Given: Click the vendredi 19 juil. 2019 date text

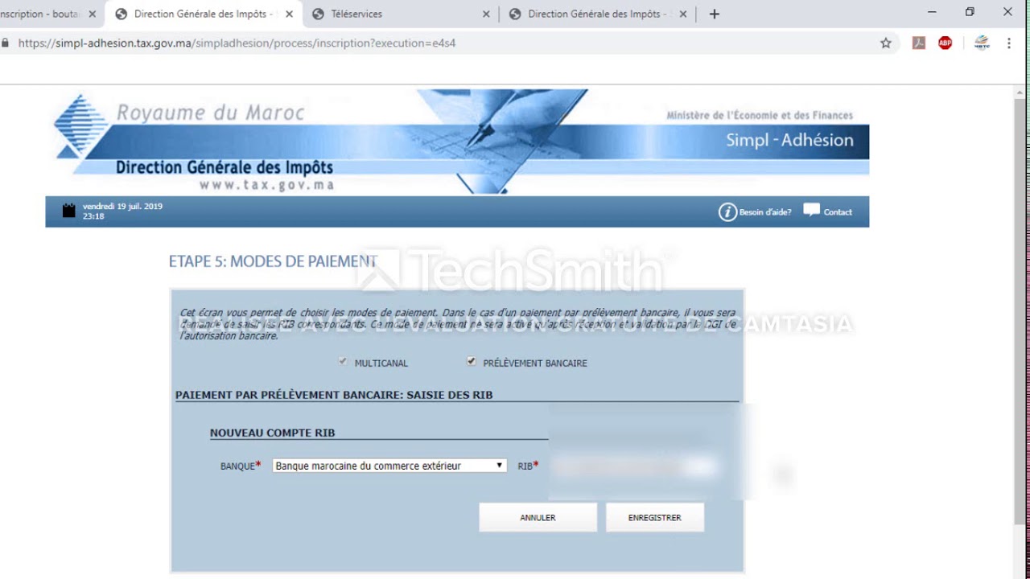Looking at the screenshot, I should (x=122, y=207).
